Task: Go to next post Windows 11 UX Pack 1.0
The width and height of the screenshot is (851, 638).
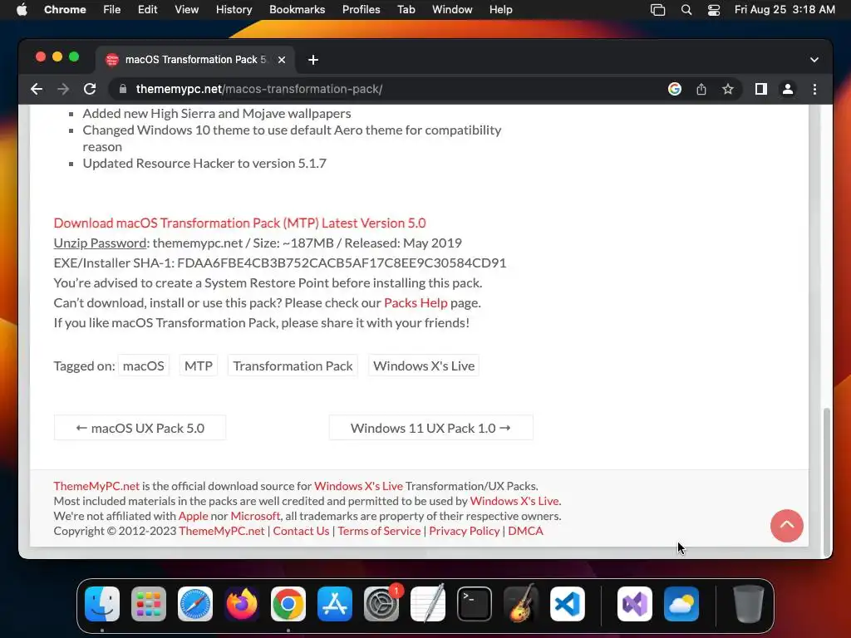Action: (x=431, y=428)
